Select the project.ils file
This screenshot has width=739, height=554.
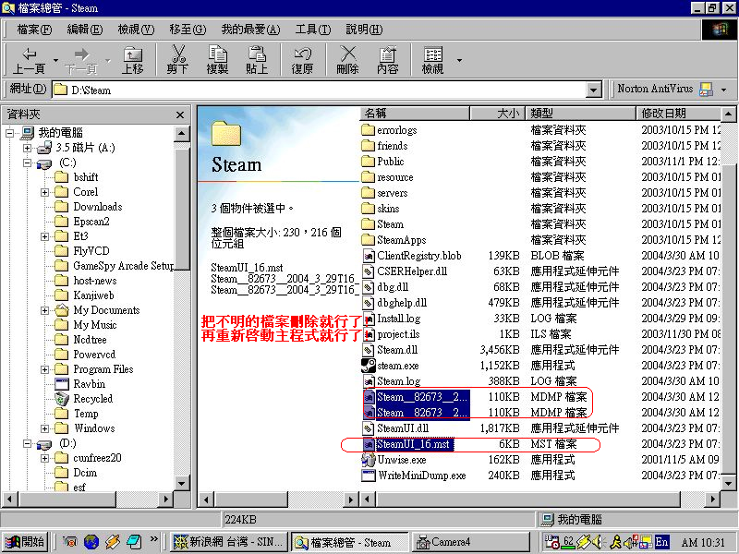pos(398,334)
